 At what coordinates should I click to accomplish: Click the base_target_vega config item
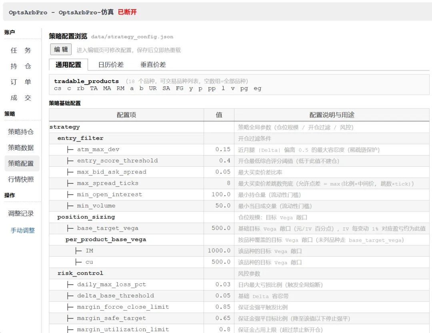[108, 228]
